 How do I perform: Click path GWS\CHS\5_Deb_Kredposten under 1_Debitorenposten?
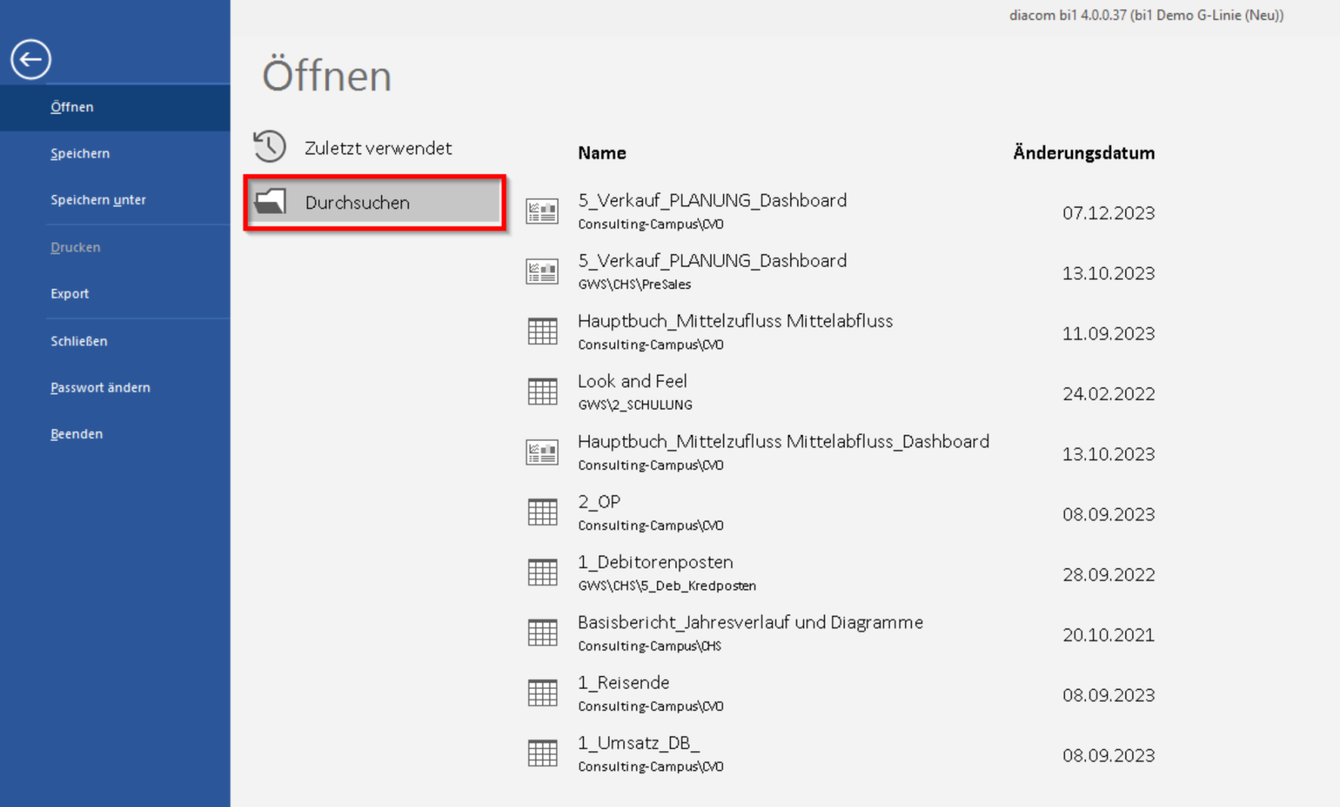pyautogui.click(x=667, y=585)
